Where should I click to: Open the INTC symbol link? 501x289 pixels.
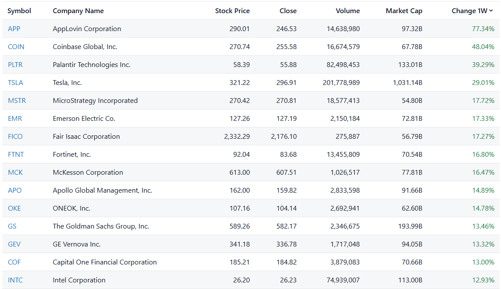tap(15, 280)
